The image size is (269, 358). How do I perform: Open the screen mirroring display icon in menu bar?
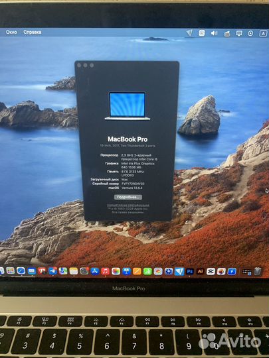click(x=239, y=34)
